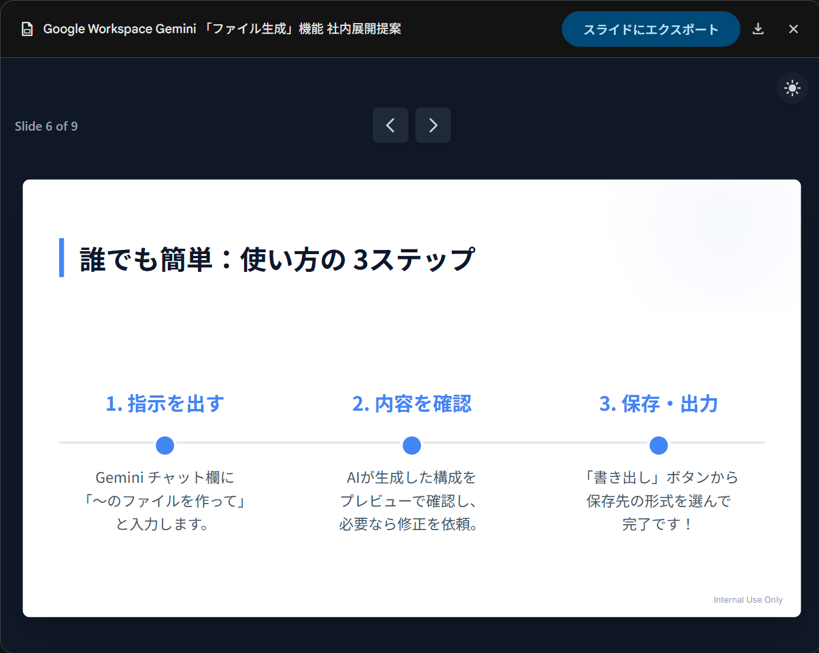Screen dimensions: 819x653
Task: Click step heading '1. 指示を出す'
Action: 165,404
